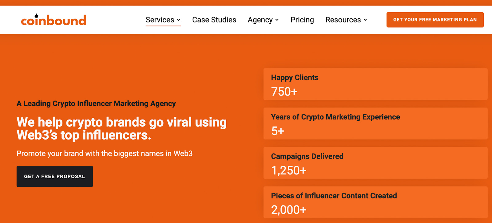The image size is (492, 223).
Task: Expand the Resources menu chevron
Action: pyautogui.click(x=365, y=20)
